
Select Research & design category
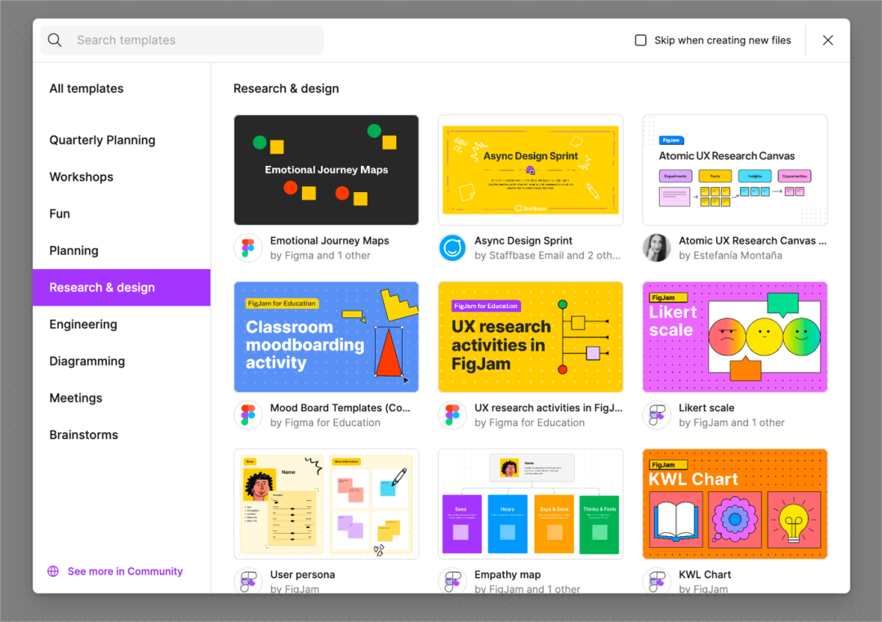(x=122, y=288)
